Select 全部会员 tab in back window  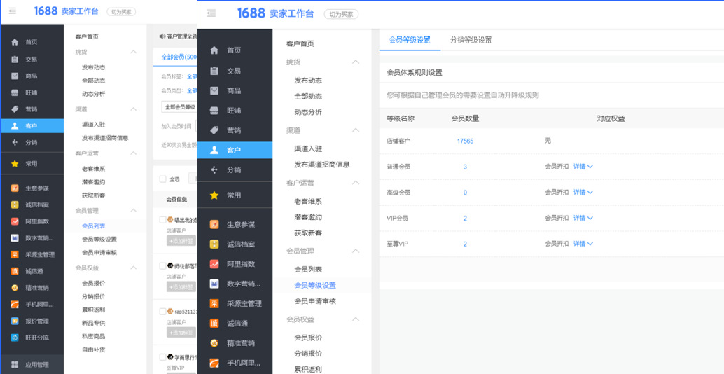179,57
